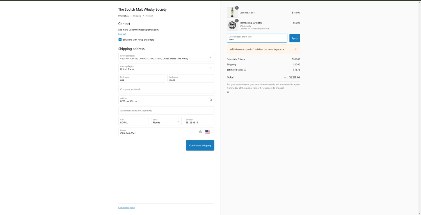Viewport: 421px width, 215px height.
Task: Click the Converts to: Membership Renewal text
Action: pos(255,29)
